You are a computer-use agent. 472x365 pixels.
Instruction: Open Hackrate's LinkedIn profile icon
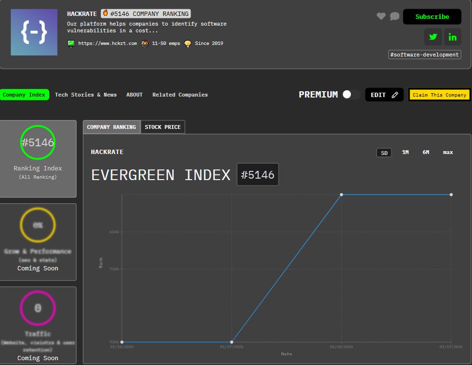coord(452,37)
